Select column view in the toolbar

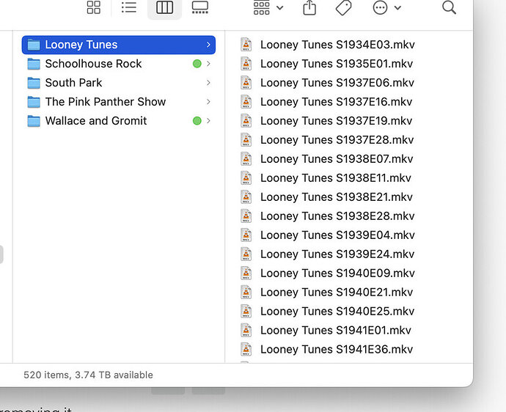click(164, 7)
